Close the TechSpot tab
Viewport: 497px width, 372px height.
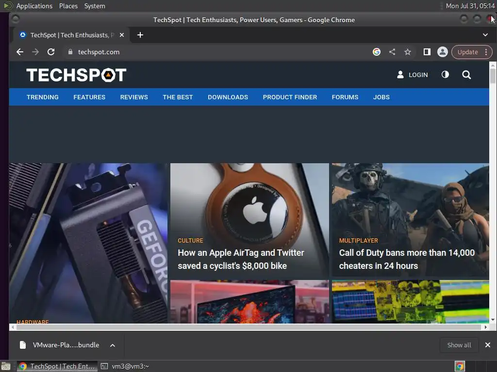pyautogui.click(x=122, y=35)
